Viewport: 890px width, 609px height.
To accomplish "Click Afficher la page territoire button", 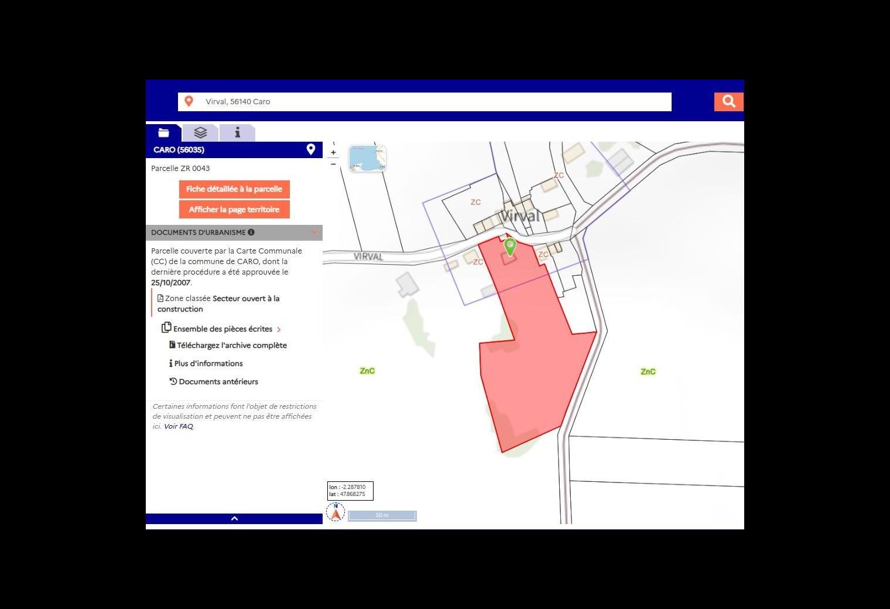I will coord(234,210).
